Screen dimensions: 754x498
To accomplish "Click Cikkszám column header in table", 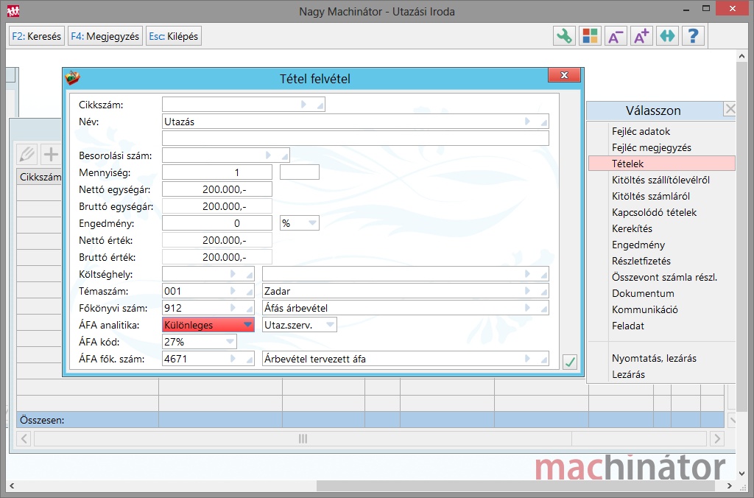I will point(40,177).
